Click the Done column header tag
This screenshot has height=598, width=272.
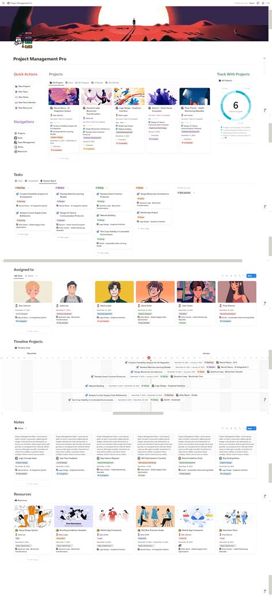[140, 188]
